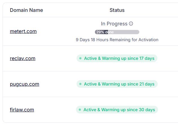Click the green dot in pugcup.com status
Viewport: 178px width, 125px height.
click(80, 84)
